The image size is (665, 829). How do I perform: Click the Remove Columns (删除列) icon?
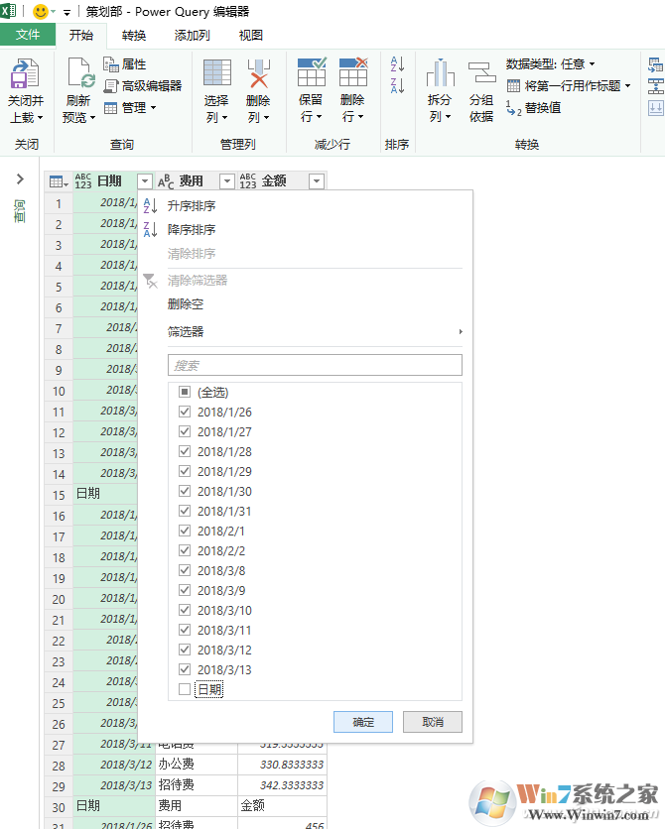(258, 73)
